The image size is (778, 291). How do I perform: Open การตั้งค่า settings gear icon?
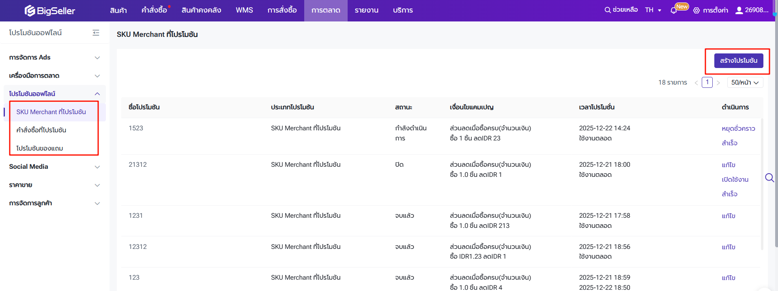[696, 11]
